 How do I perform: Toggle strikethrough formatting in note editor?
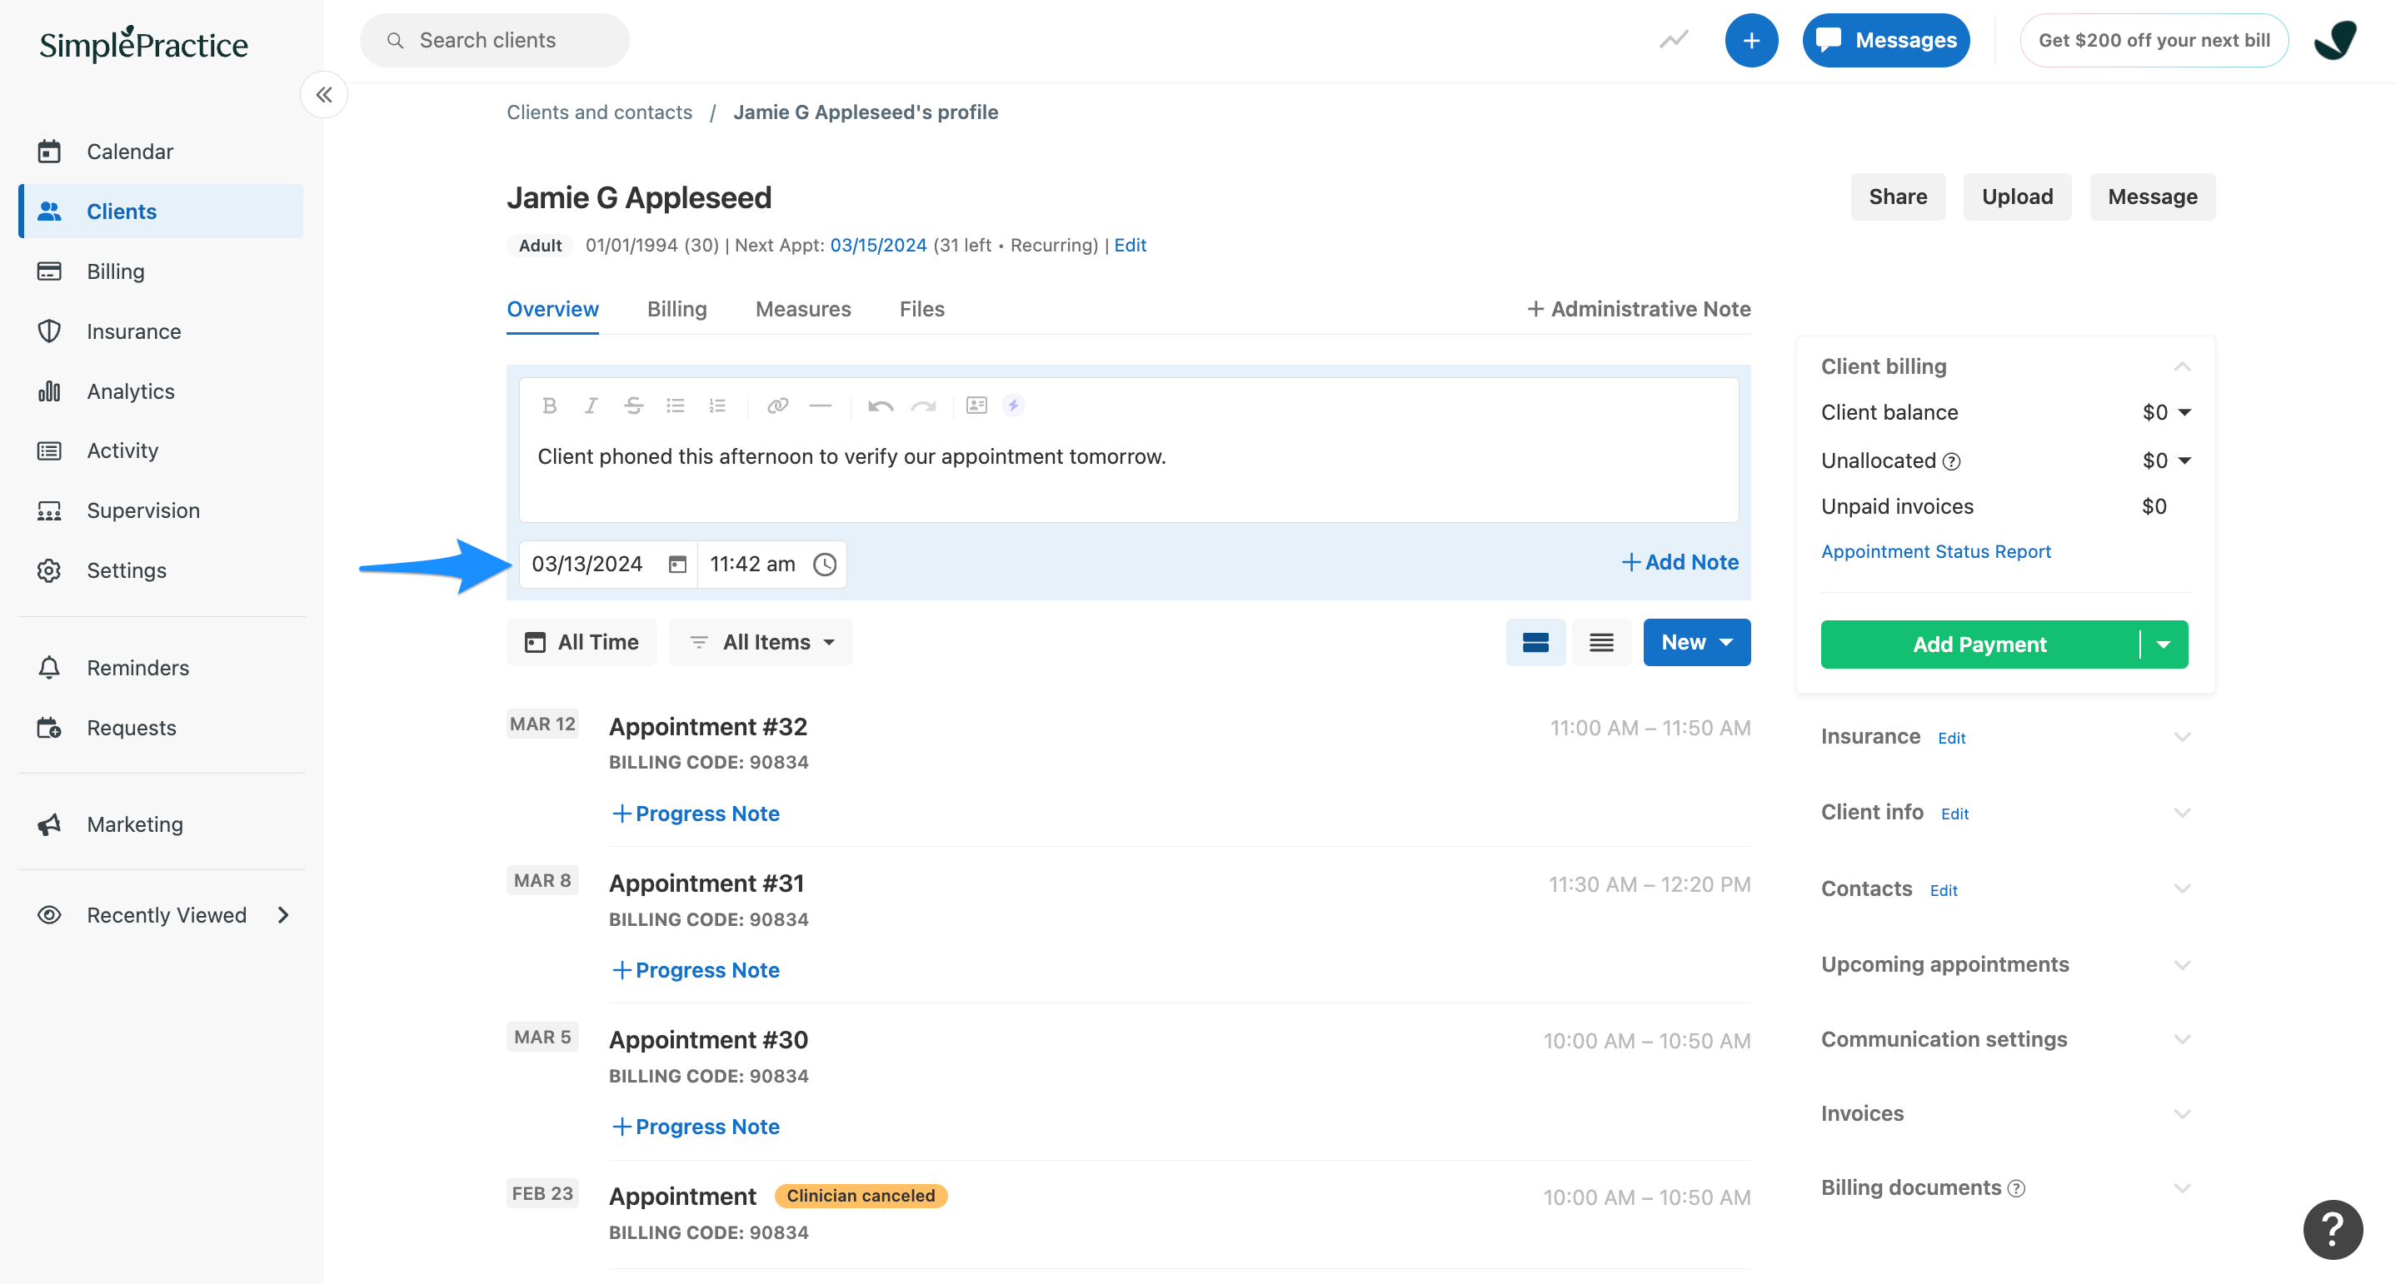tap(633, 406)
